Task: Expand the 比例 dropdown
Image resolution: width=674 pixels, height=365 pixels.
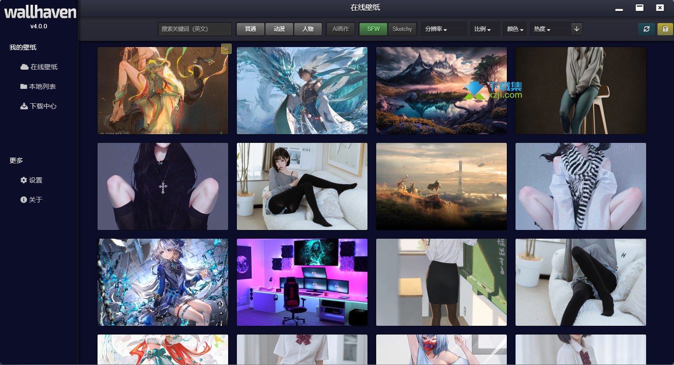Action: pyautogui.click(x=485, y=29)
